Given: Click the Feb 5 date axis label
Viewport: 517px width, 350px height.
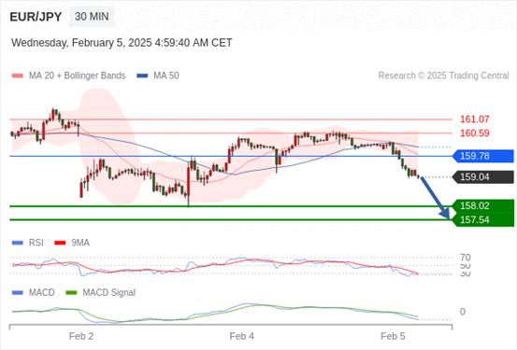Looking at the screenshot, I should tap(393, 336).
